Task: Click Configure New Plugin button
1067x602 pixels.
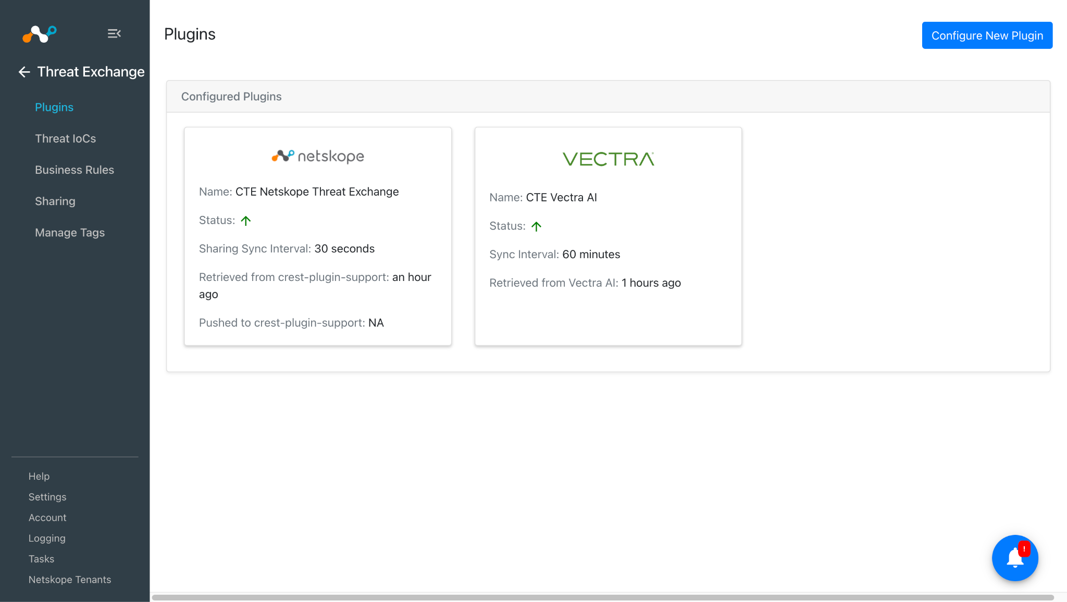Action: 987,35
